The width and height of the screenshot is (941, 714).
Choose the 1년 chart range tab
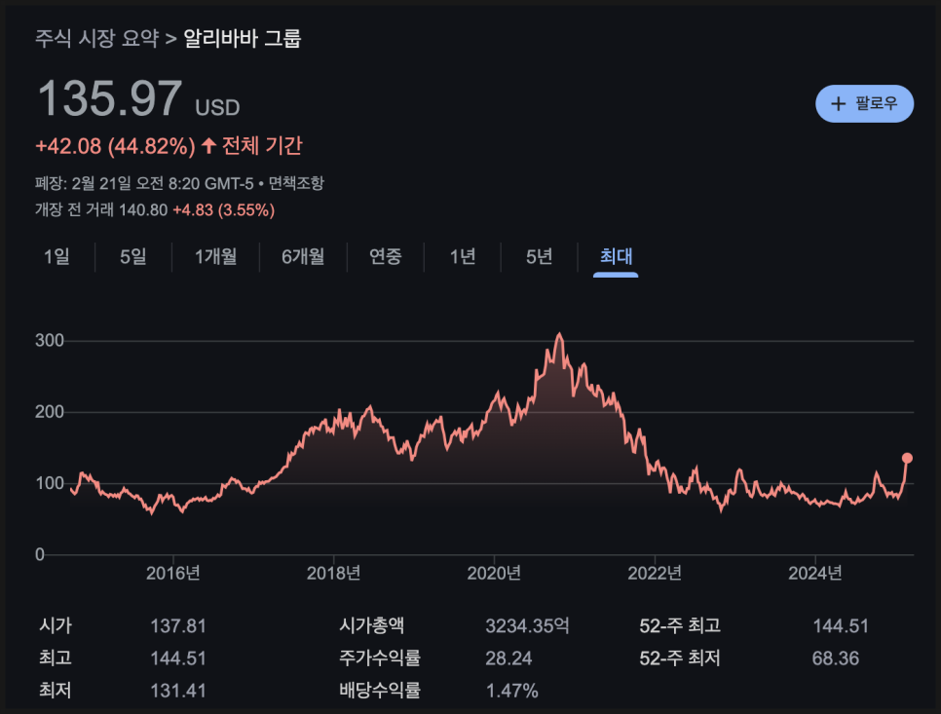tap(463, 257)
